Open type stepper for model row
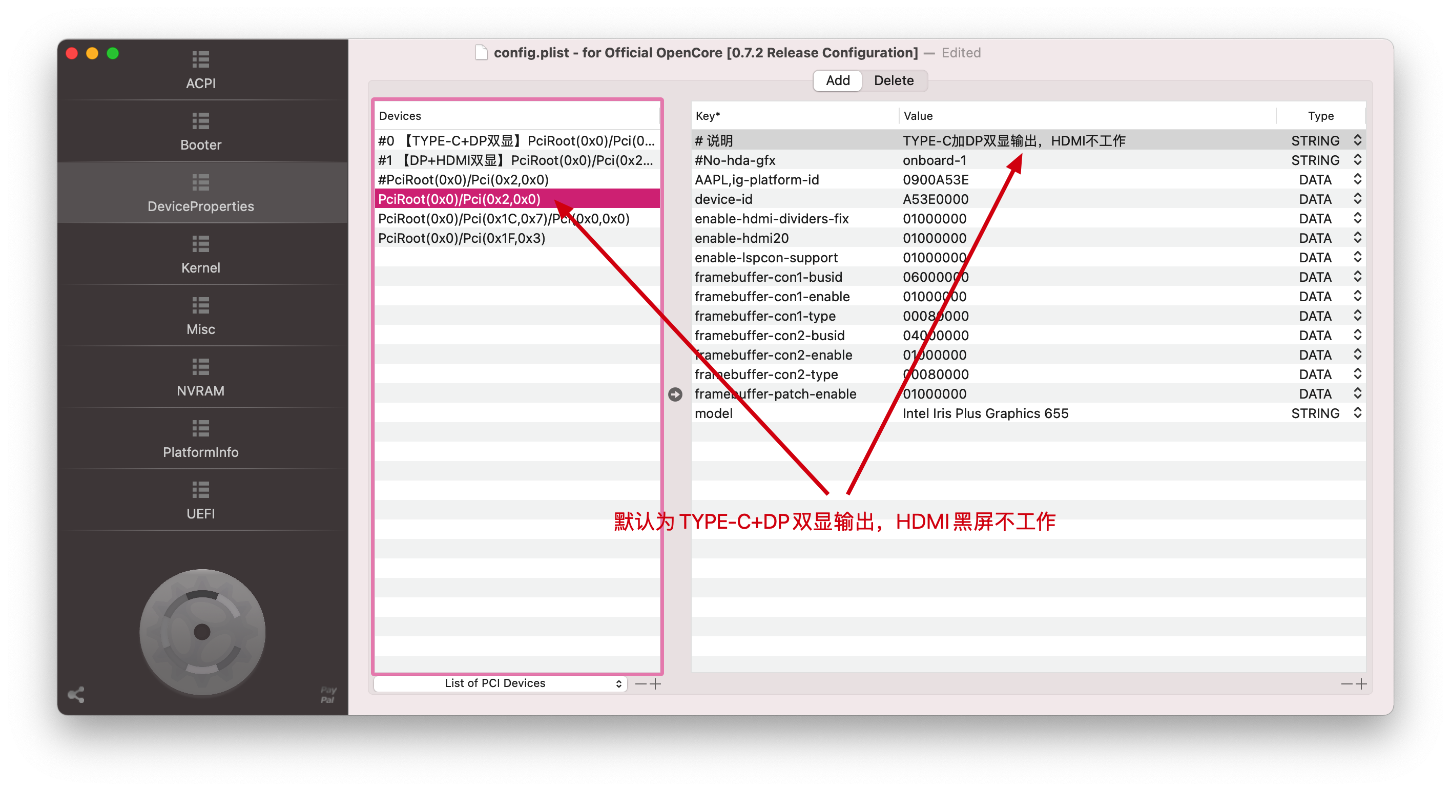1451x791 pixels. click(x=1358, y=413)
